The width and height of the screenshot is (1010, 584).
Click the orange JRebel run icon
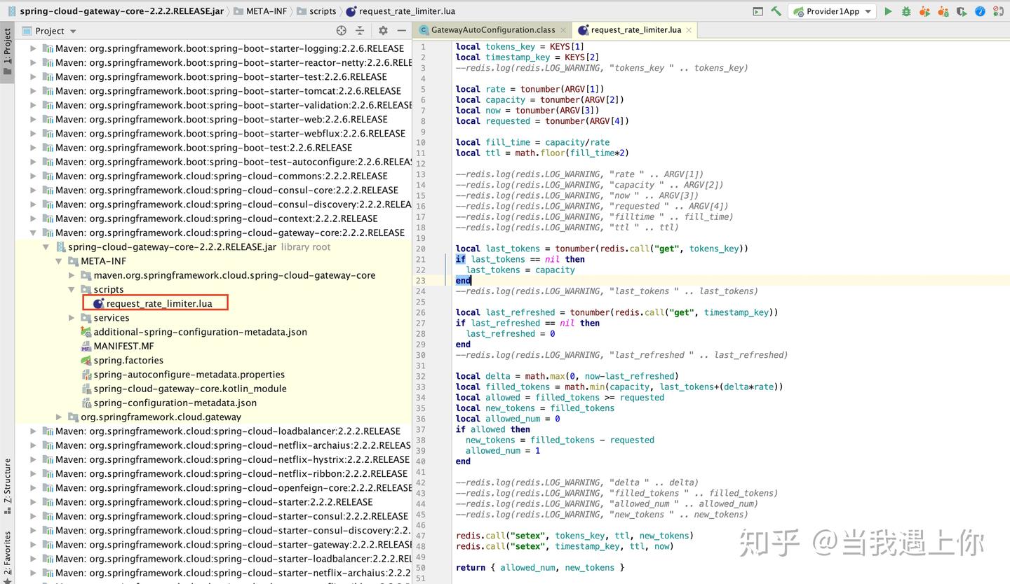coord(924,11)
